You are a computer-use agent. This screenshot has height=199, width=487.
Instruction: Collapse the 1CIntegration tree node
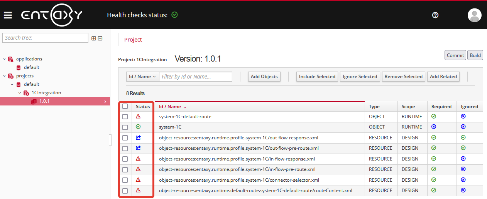(x=20, y=93)
